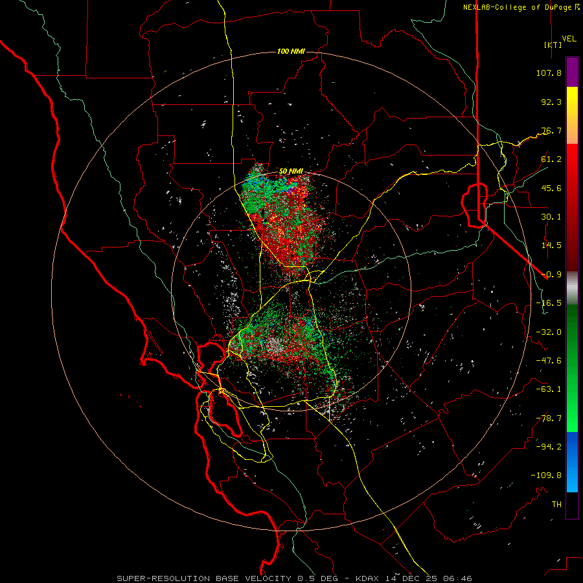Click the -63.1 legend value
Screen dimensions: 583x583
click(x=549, y=389)
